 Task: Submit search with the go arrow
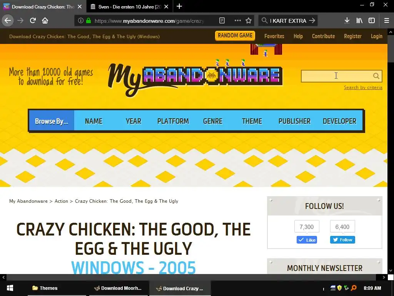click(x=312, y=21)
